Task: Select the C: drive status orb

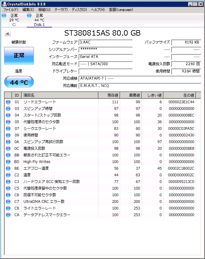Action: tap(4, 15)
